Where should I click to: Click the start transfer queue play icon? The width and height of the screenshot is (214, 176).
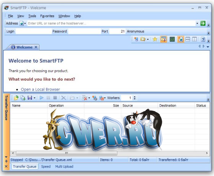point(42,98)
